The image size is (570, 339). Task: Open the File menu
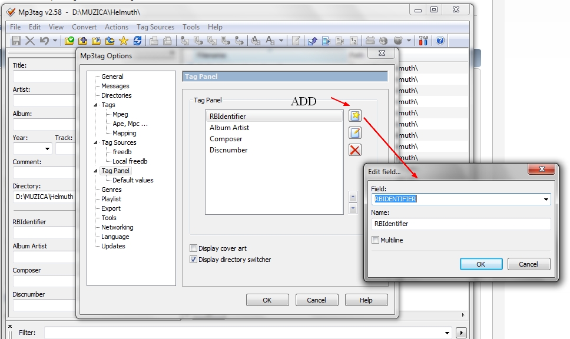[15, 27]
